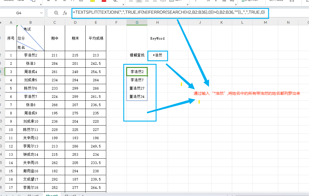Click the fx insert function icon
The height and width of the screenshot is (196, 309).
click(x=65, y=13)
